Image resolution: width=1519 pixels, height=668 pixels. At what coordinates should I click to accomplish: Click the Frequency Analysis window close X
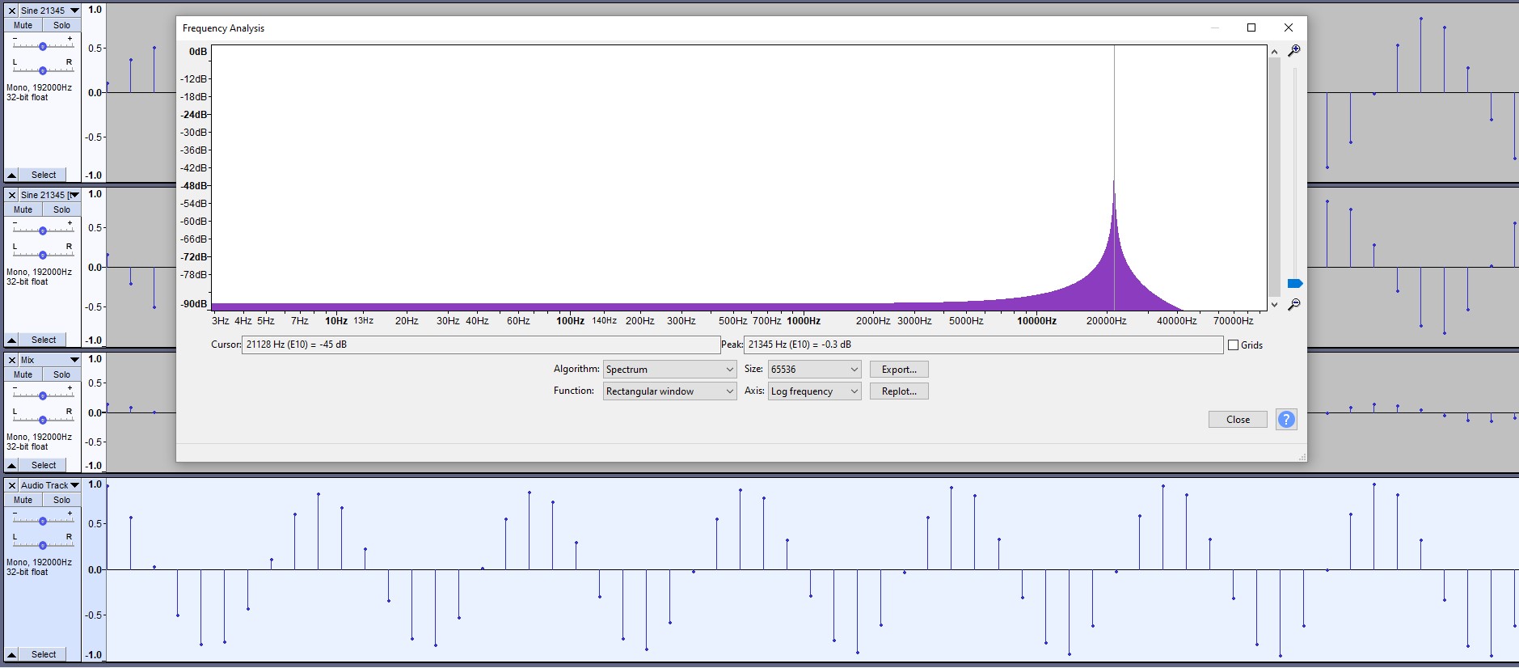pos(1289,27)
